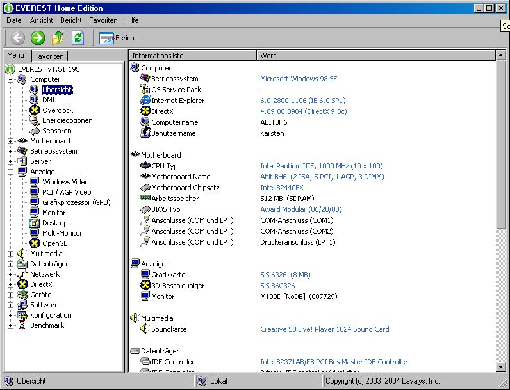Click the Wert column header
This screenshot has width=510, height=390.
376,56
